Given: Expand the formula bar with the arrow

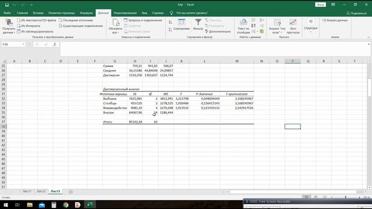Looking at the screenshot, I should [369, 44].
